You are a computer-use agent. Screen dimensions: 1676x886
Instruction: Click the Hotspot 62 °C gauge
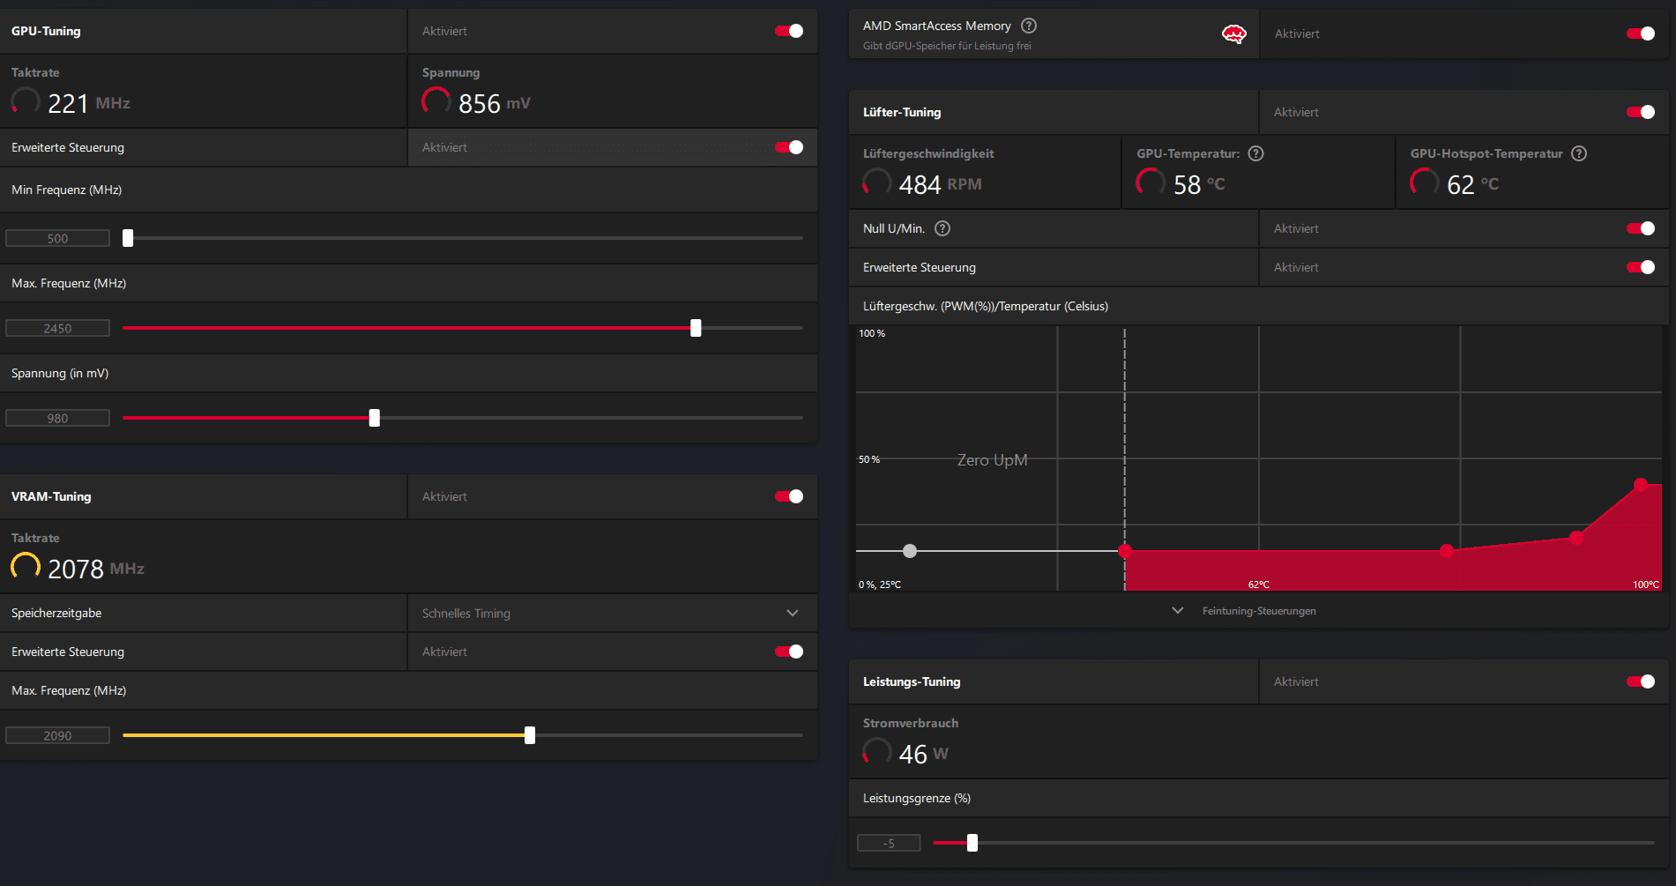click(1424, 183)
